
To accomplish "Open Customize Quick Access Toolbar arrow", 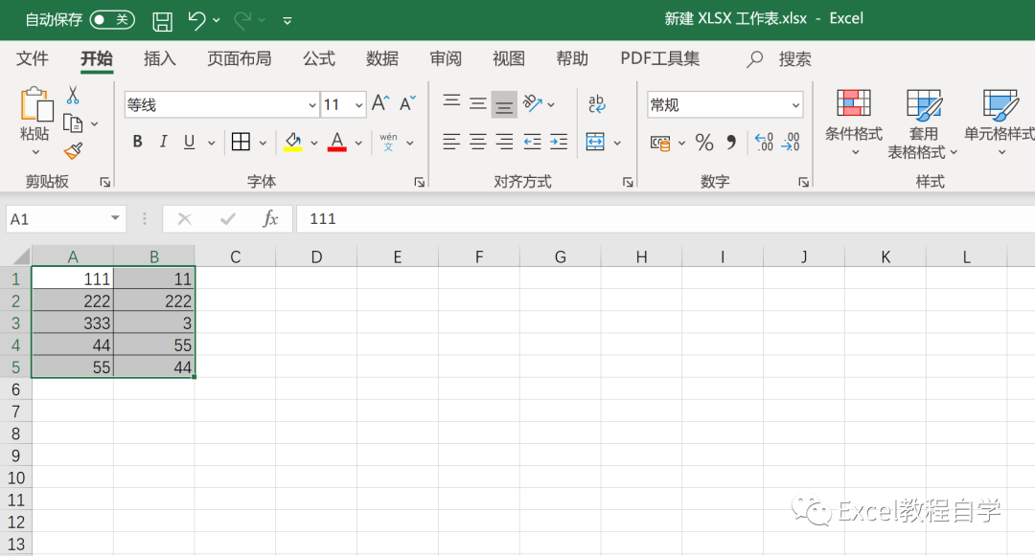I will coord(287,21).
